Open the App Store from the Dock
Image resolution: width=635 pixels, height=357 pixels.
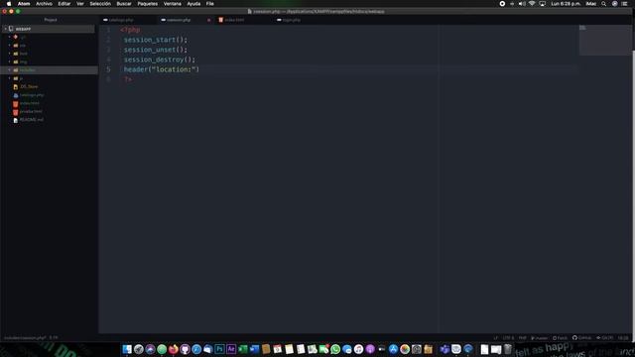tap(393, 349)
